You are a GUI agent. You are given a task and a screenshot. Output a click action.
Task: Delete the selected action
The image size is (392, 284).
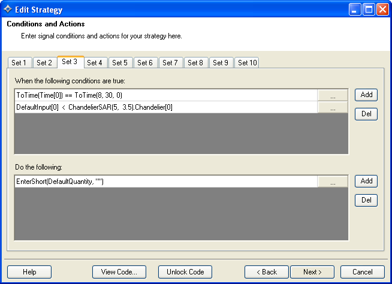[x=366, y=200]
